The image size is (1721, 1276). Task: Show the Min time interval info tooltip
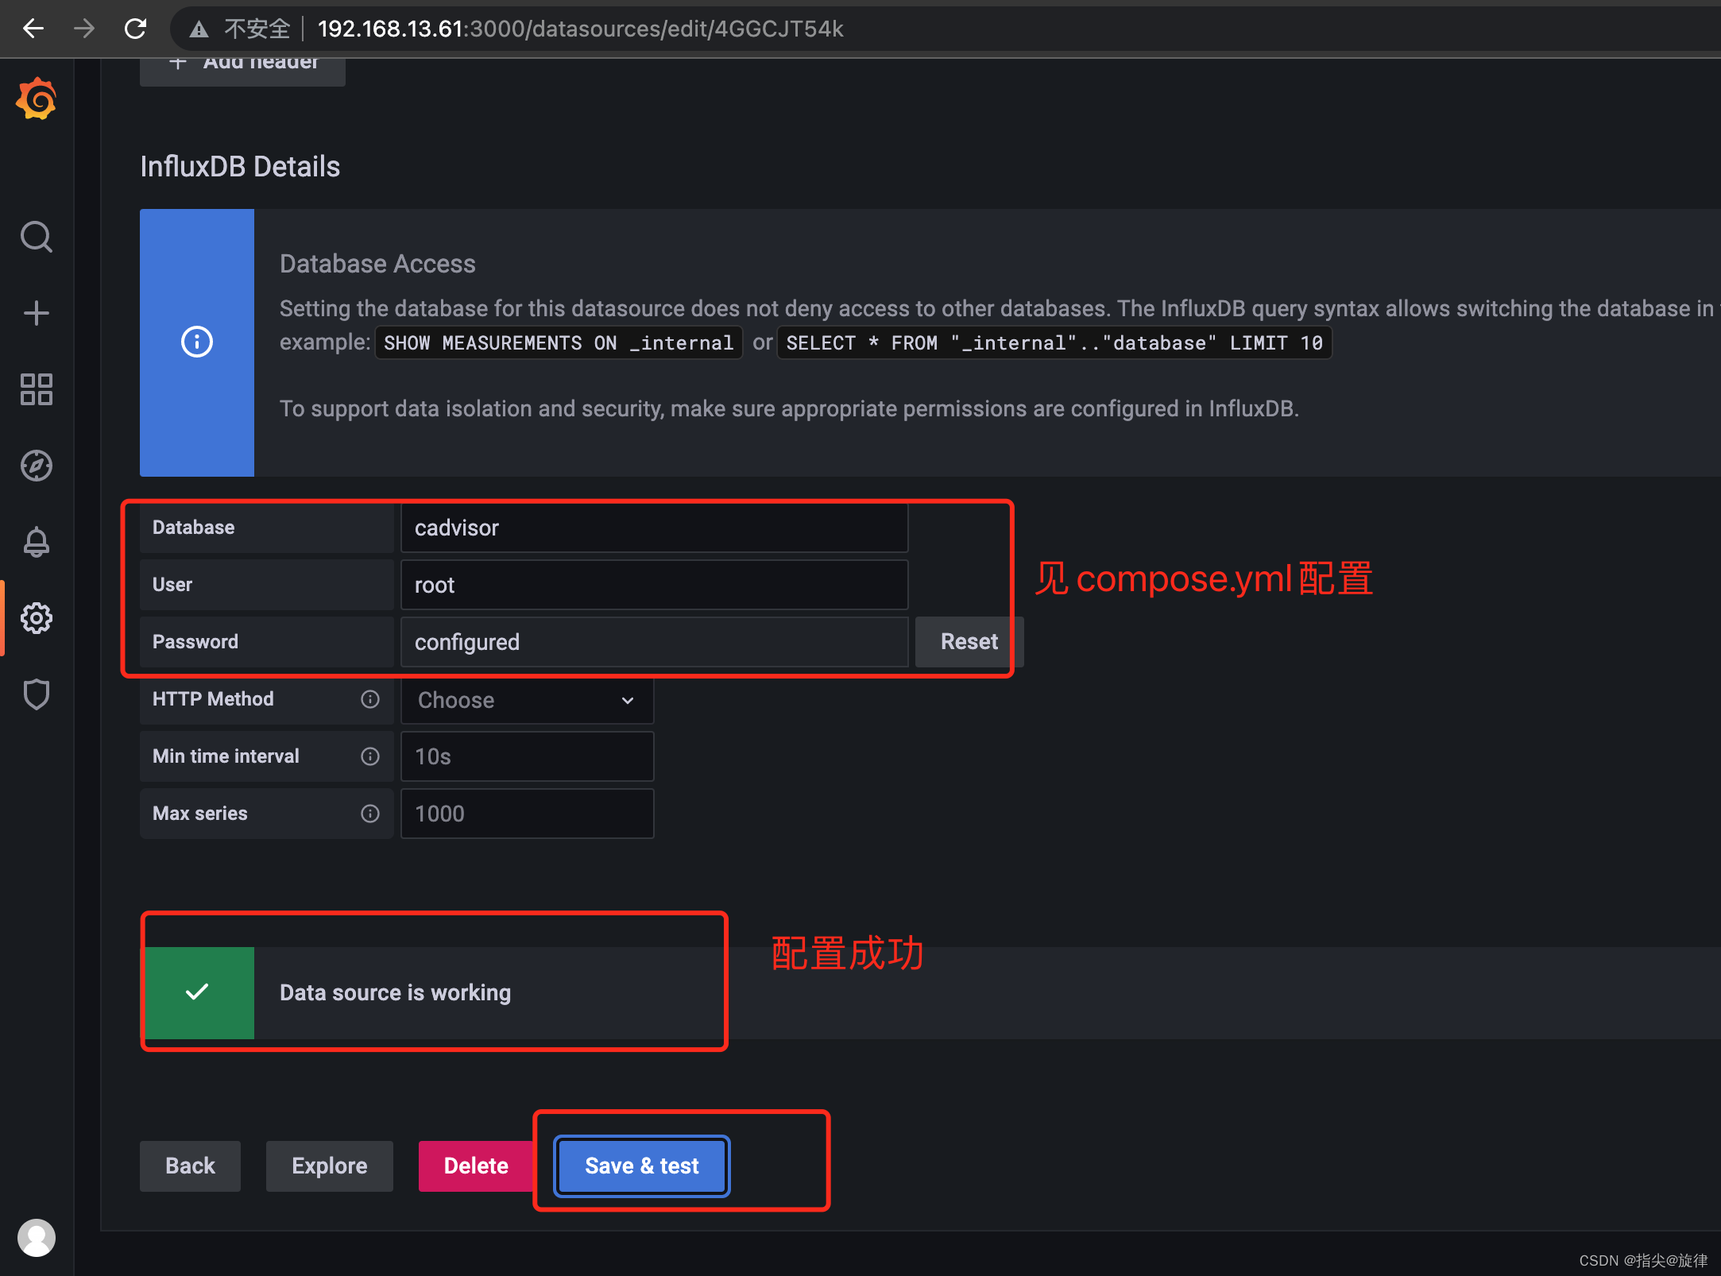370,756
